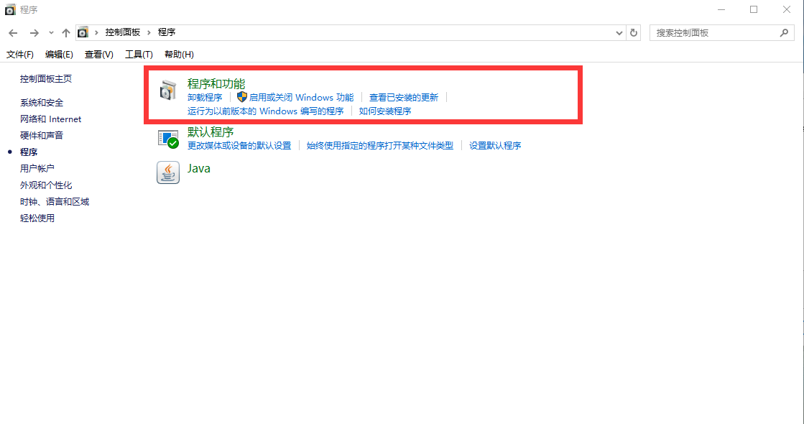Go up one level with Up arrow
Viewport: 804px width, 424px height.
point(65,33)
